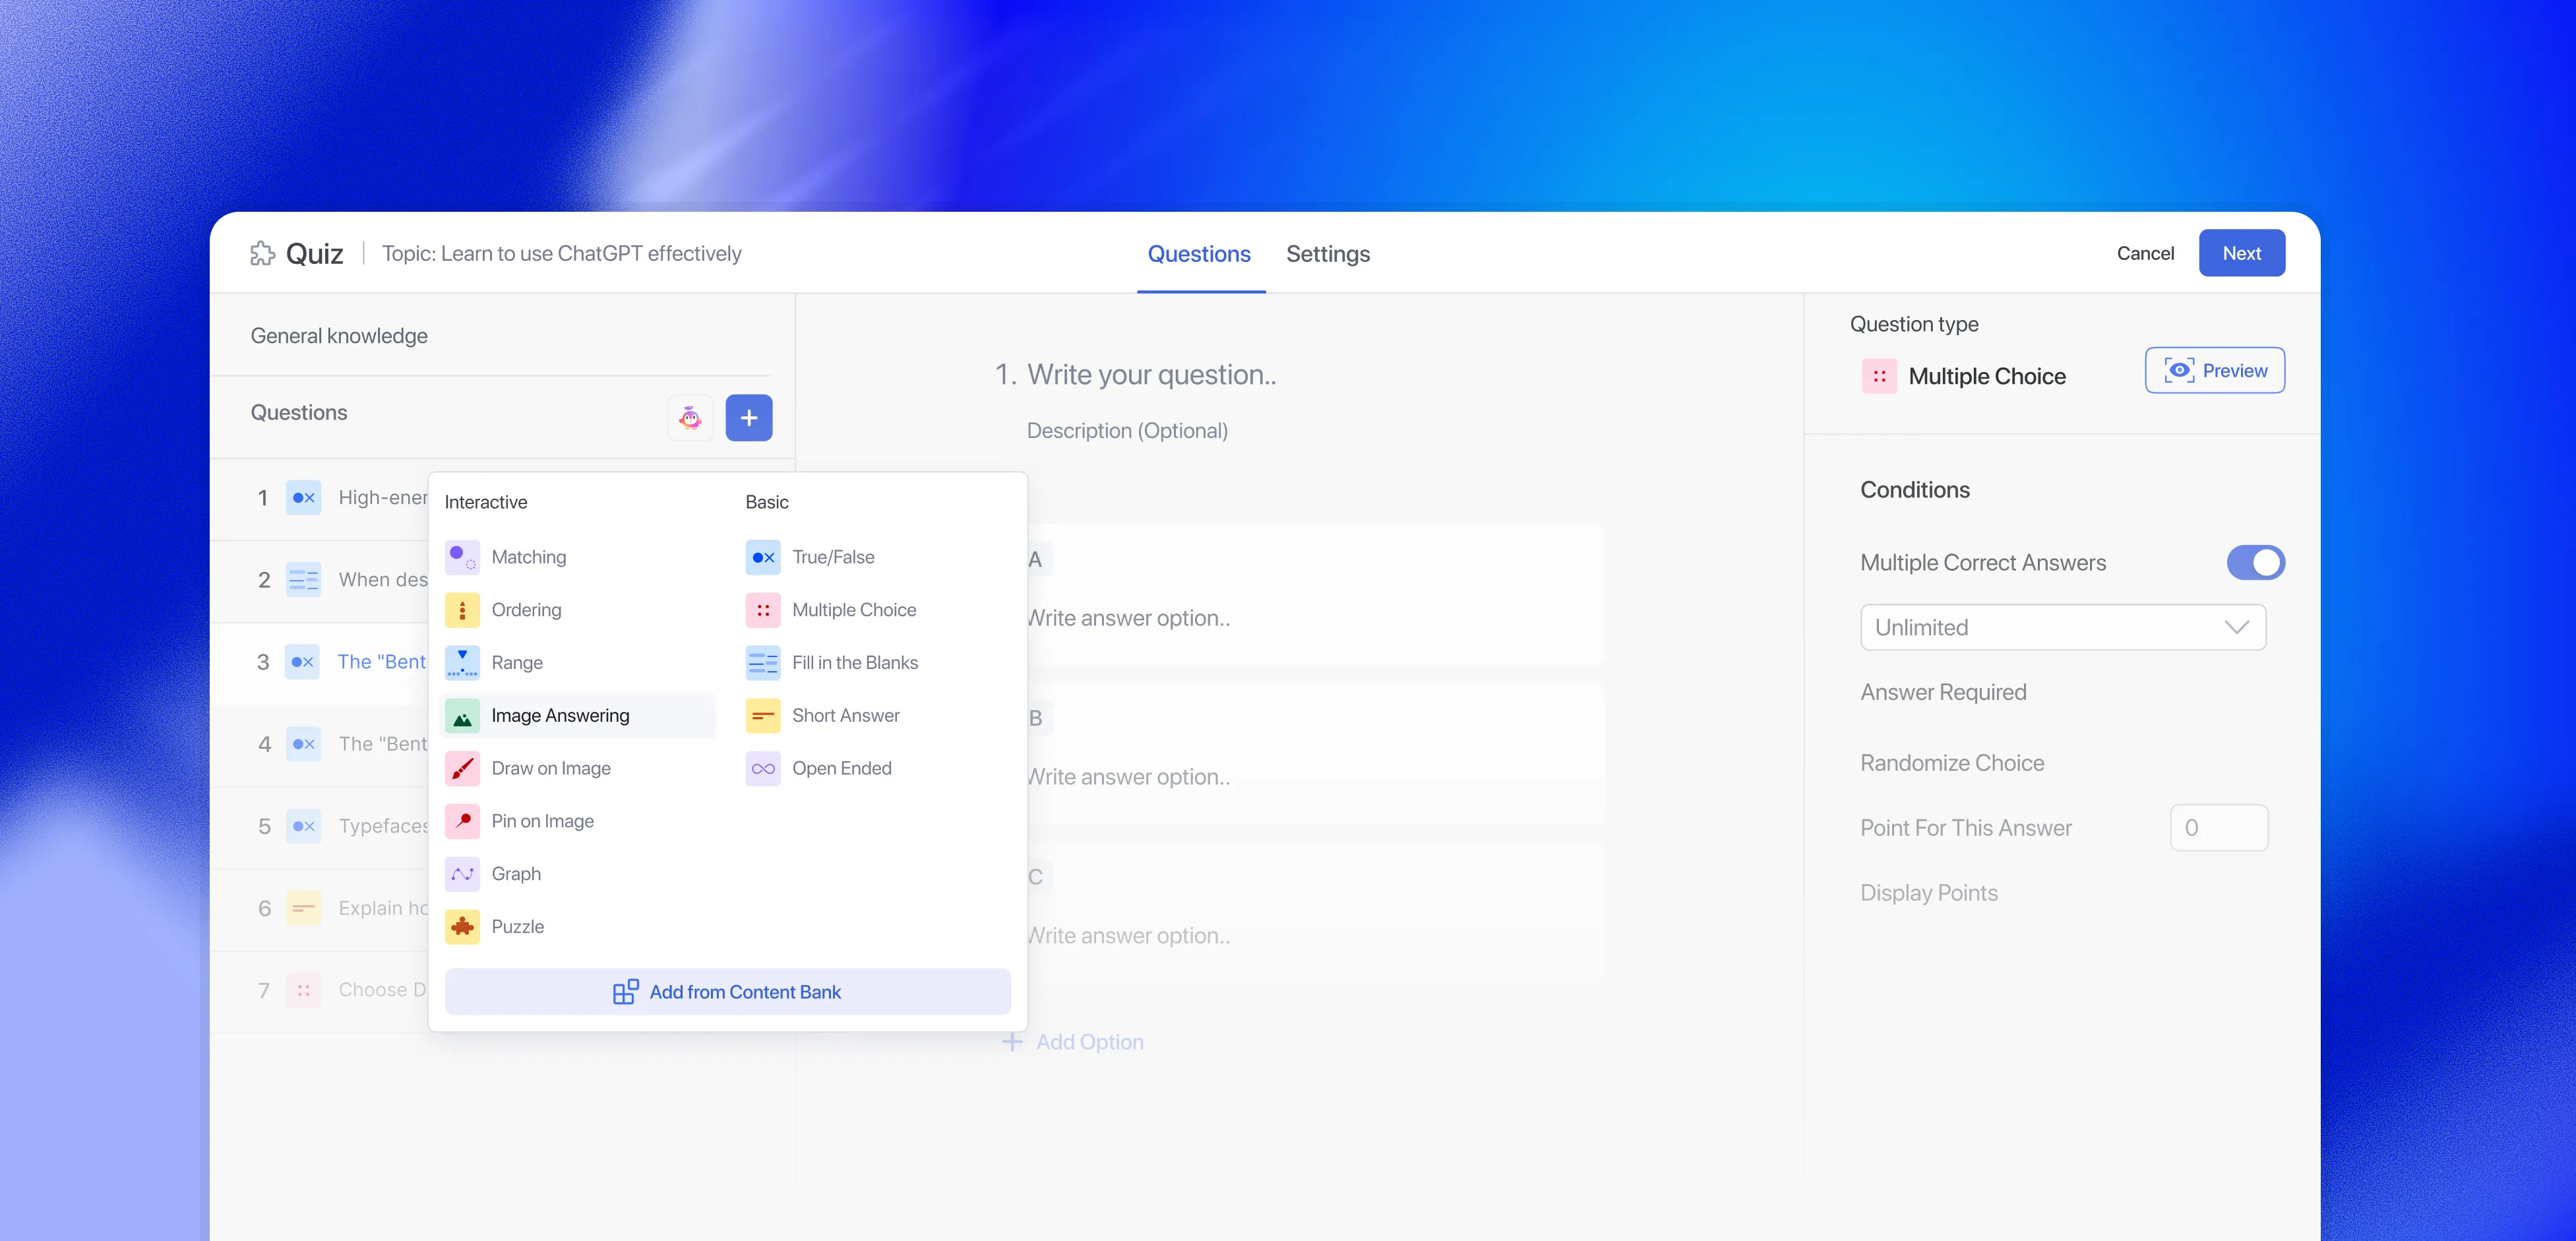This screenshot has width=2576, height=1241.
Task: Turn off Multiple Correct Answers toggle
Action: click(2255, 562)
